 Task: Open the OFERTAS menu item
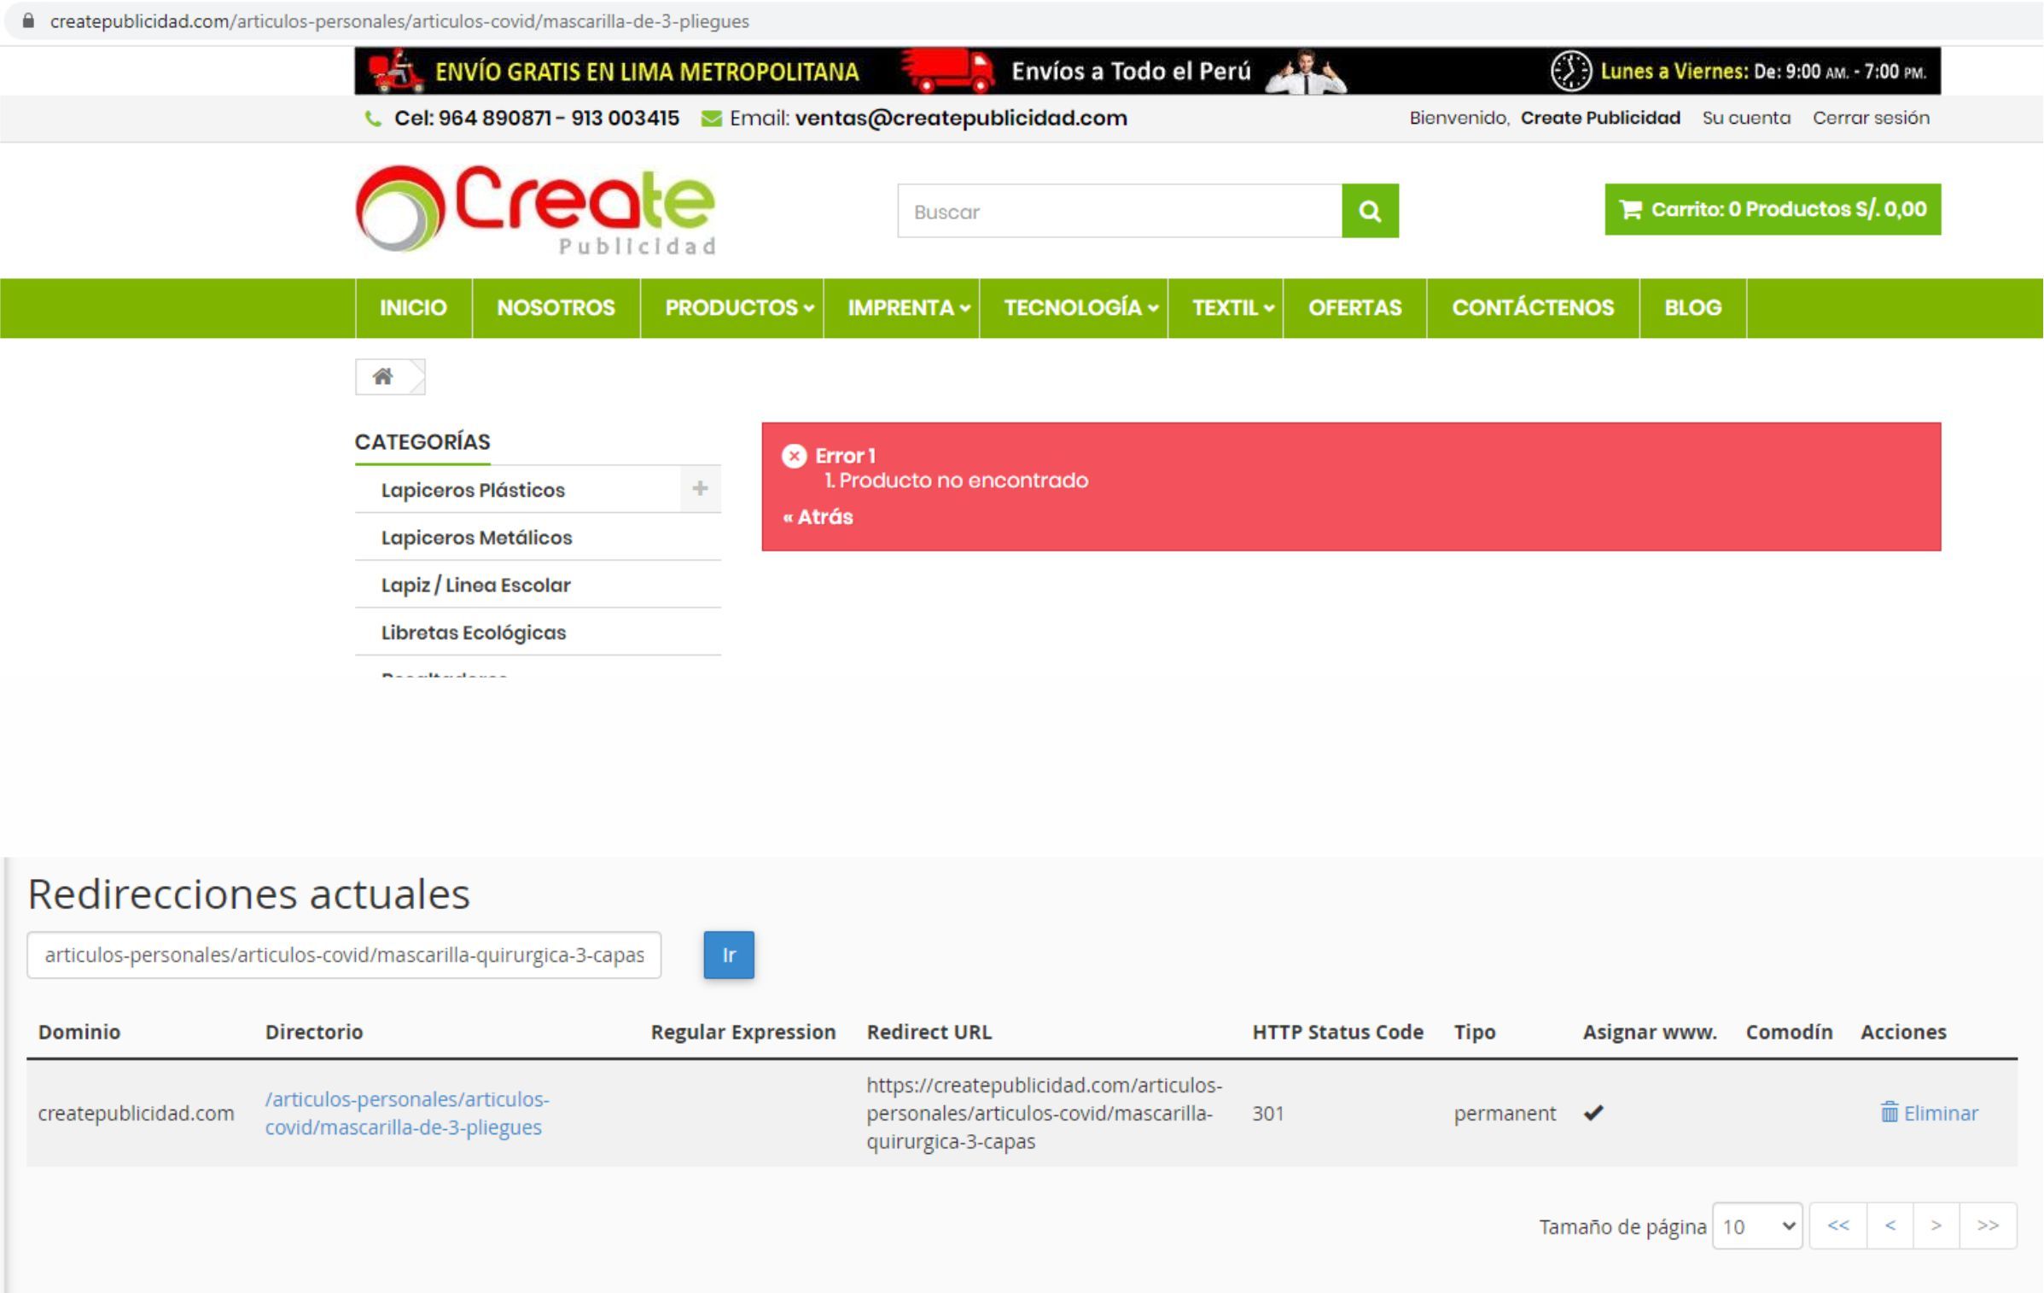coord(1354,308)
